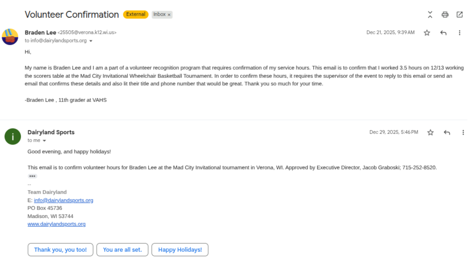Image resolution: width=471 pixels, height=265 pixels.
Task: Click Braden Lee's profile avatar
Action: 10,37
